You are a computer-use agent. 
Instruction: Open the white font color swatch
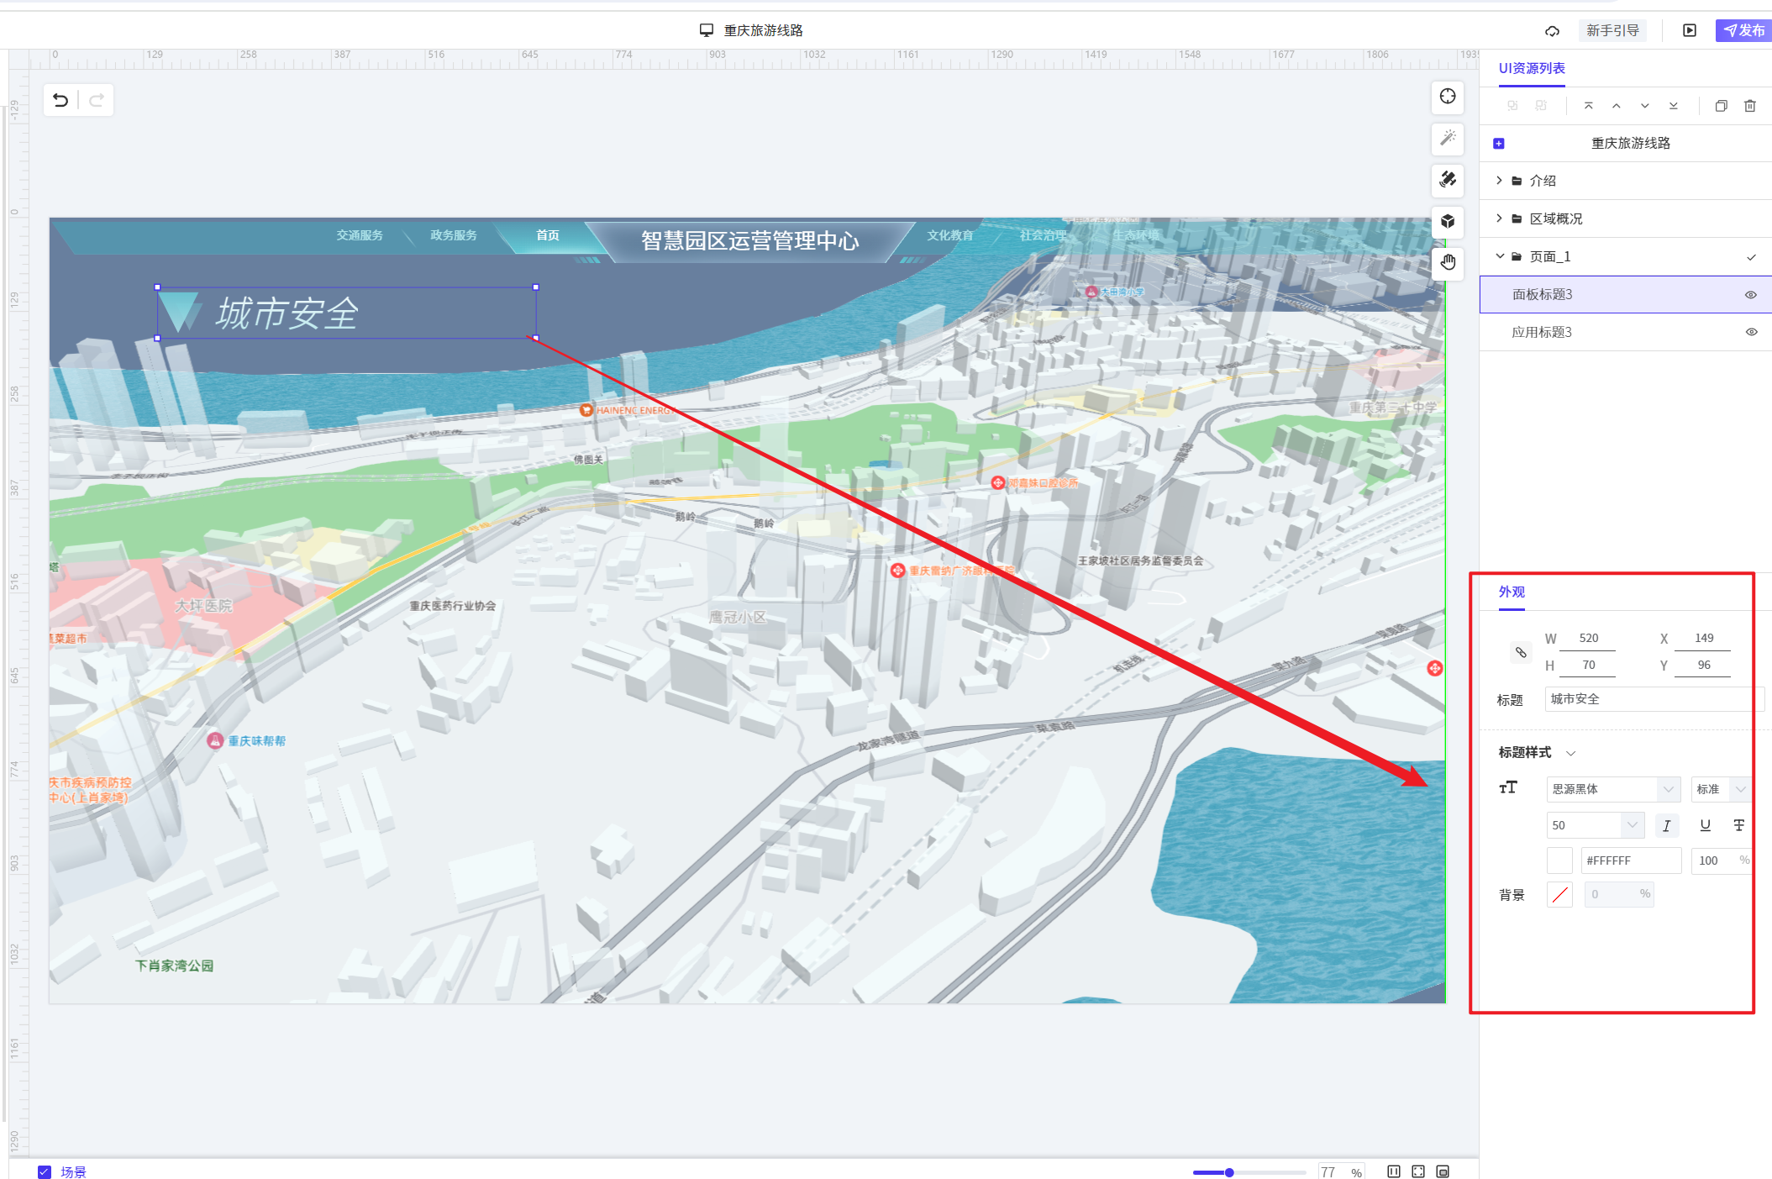1559,861
